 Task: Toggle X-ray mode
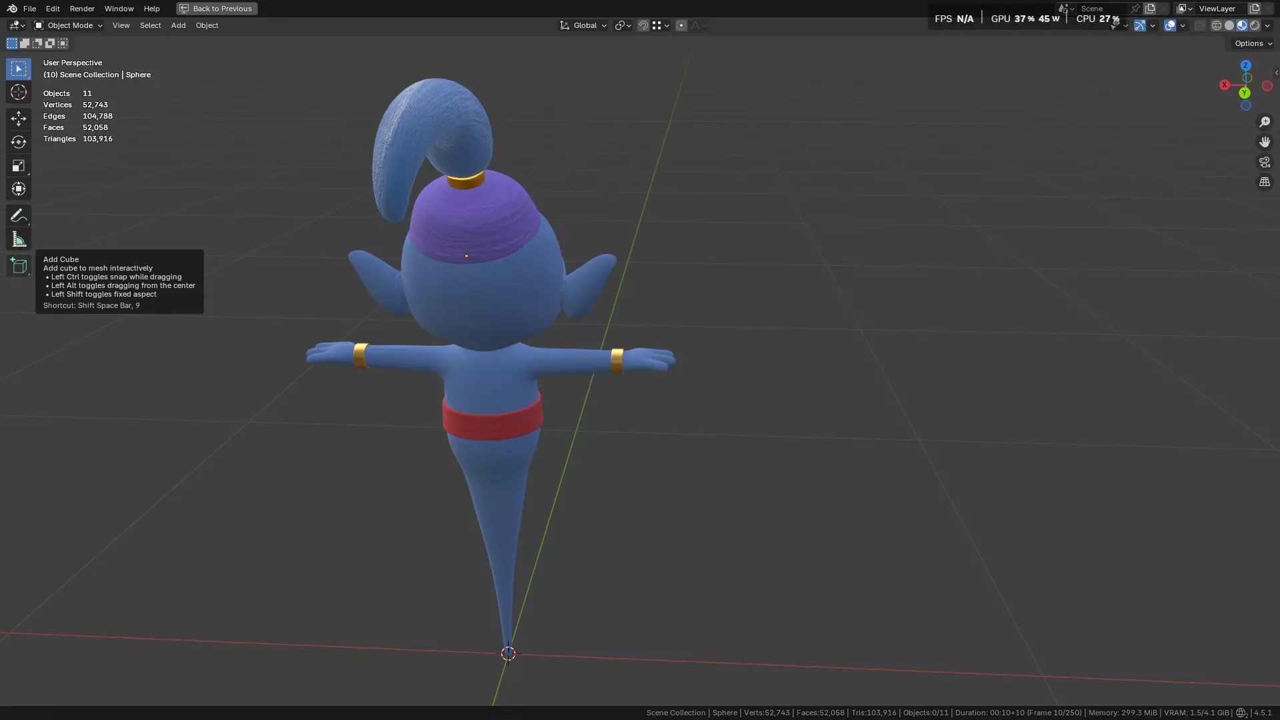point(1200,25)
